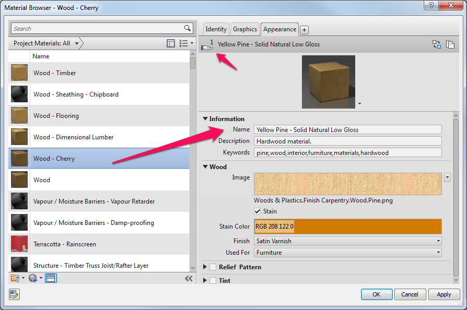Screen dimensions: 467x310
Task: Open the library creation globe icon
Action: (32, 278)
